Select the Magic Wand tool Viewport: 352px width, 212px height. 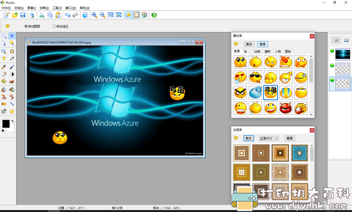pos(12,43)
